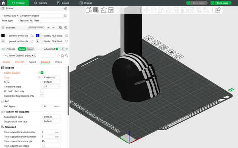The image size is (238, 148).
Task: Open the printer preset dropdown
Action: pos(32,16)
